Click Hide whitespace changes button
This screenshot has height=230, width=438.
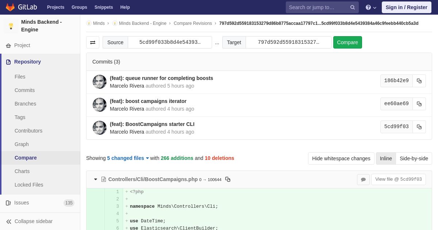[341, 158]
